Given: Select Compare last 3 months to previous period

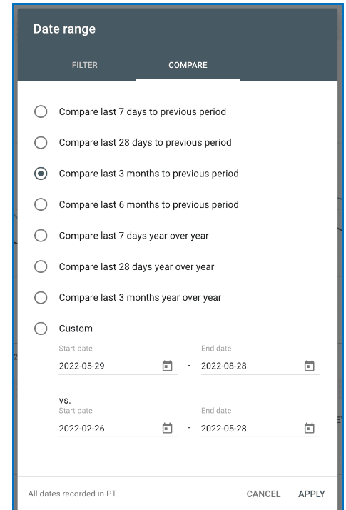Looking at the screenshot, I should [x=41, y=174].
